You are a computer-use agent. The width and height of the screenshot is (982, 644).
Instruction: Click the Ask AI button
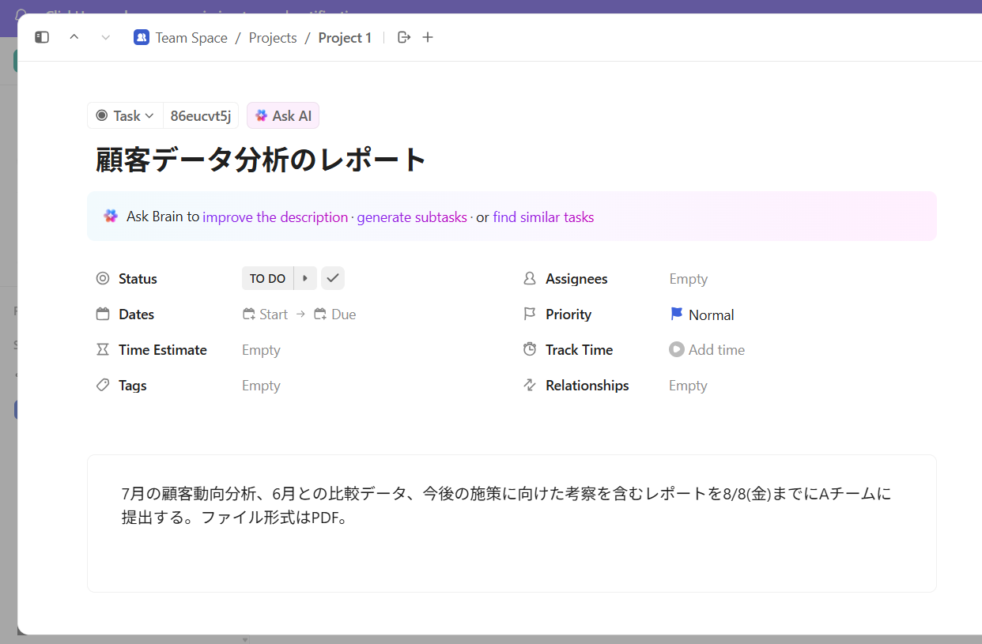pos(283,116)
